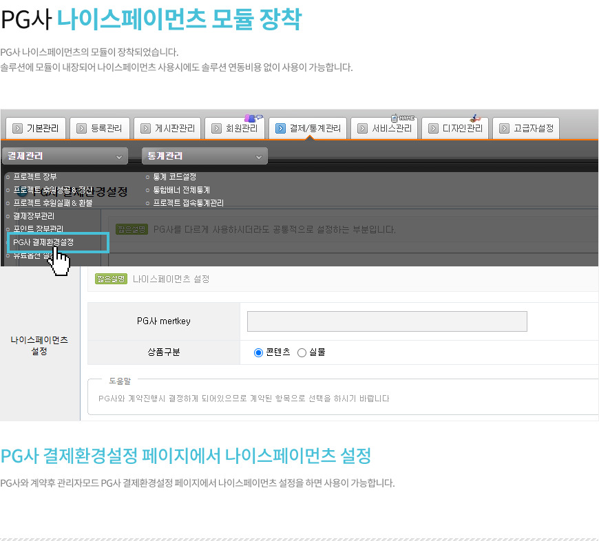
Task: Select the 실물 radio button
Action: pyautogui.click(x=302, y=352)
